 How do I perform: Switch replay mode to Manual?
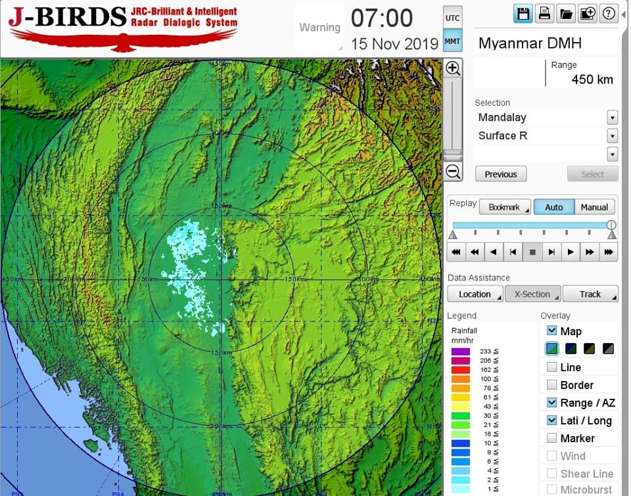point(594,208)
